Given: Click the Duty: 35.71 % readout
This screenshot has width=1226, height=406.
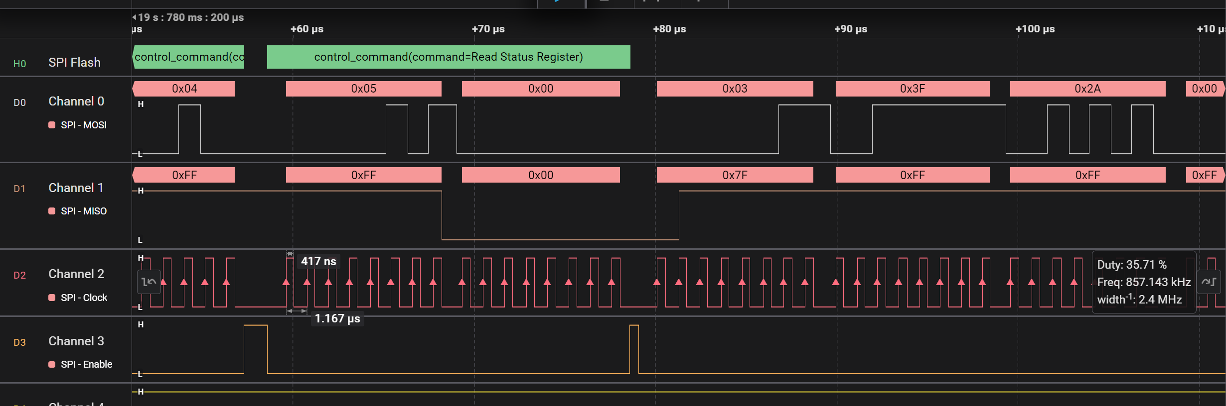Looking at the screenshot, I should click(x=1132, y=265).
